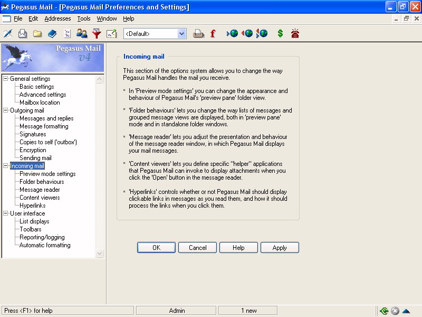The width and height of the screenshot is (422, 317).
Task: Select Reporting/logging in the tree
Action: point(42,237)
